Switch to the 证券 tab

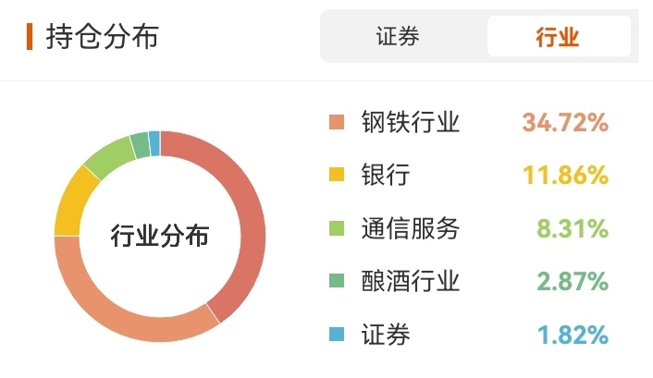point(399,37)
